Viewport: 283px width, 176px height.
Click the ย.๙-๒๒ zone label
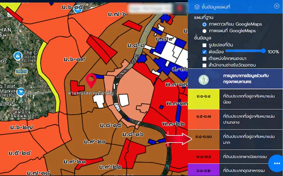coord(110,167)
